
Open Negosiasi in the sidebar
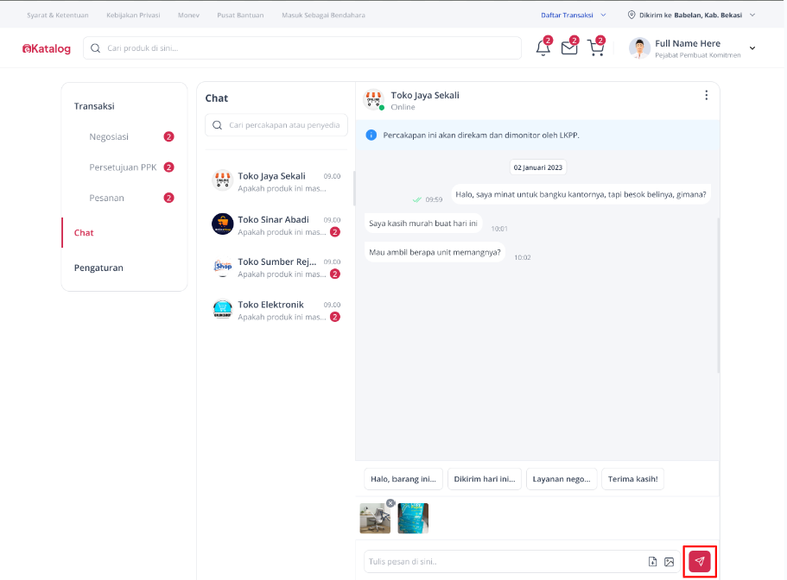tap(109, 136)
